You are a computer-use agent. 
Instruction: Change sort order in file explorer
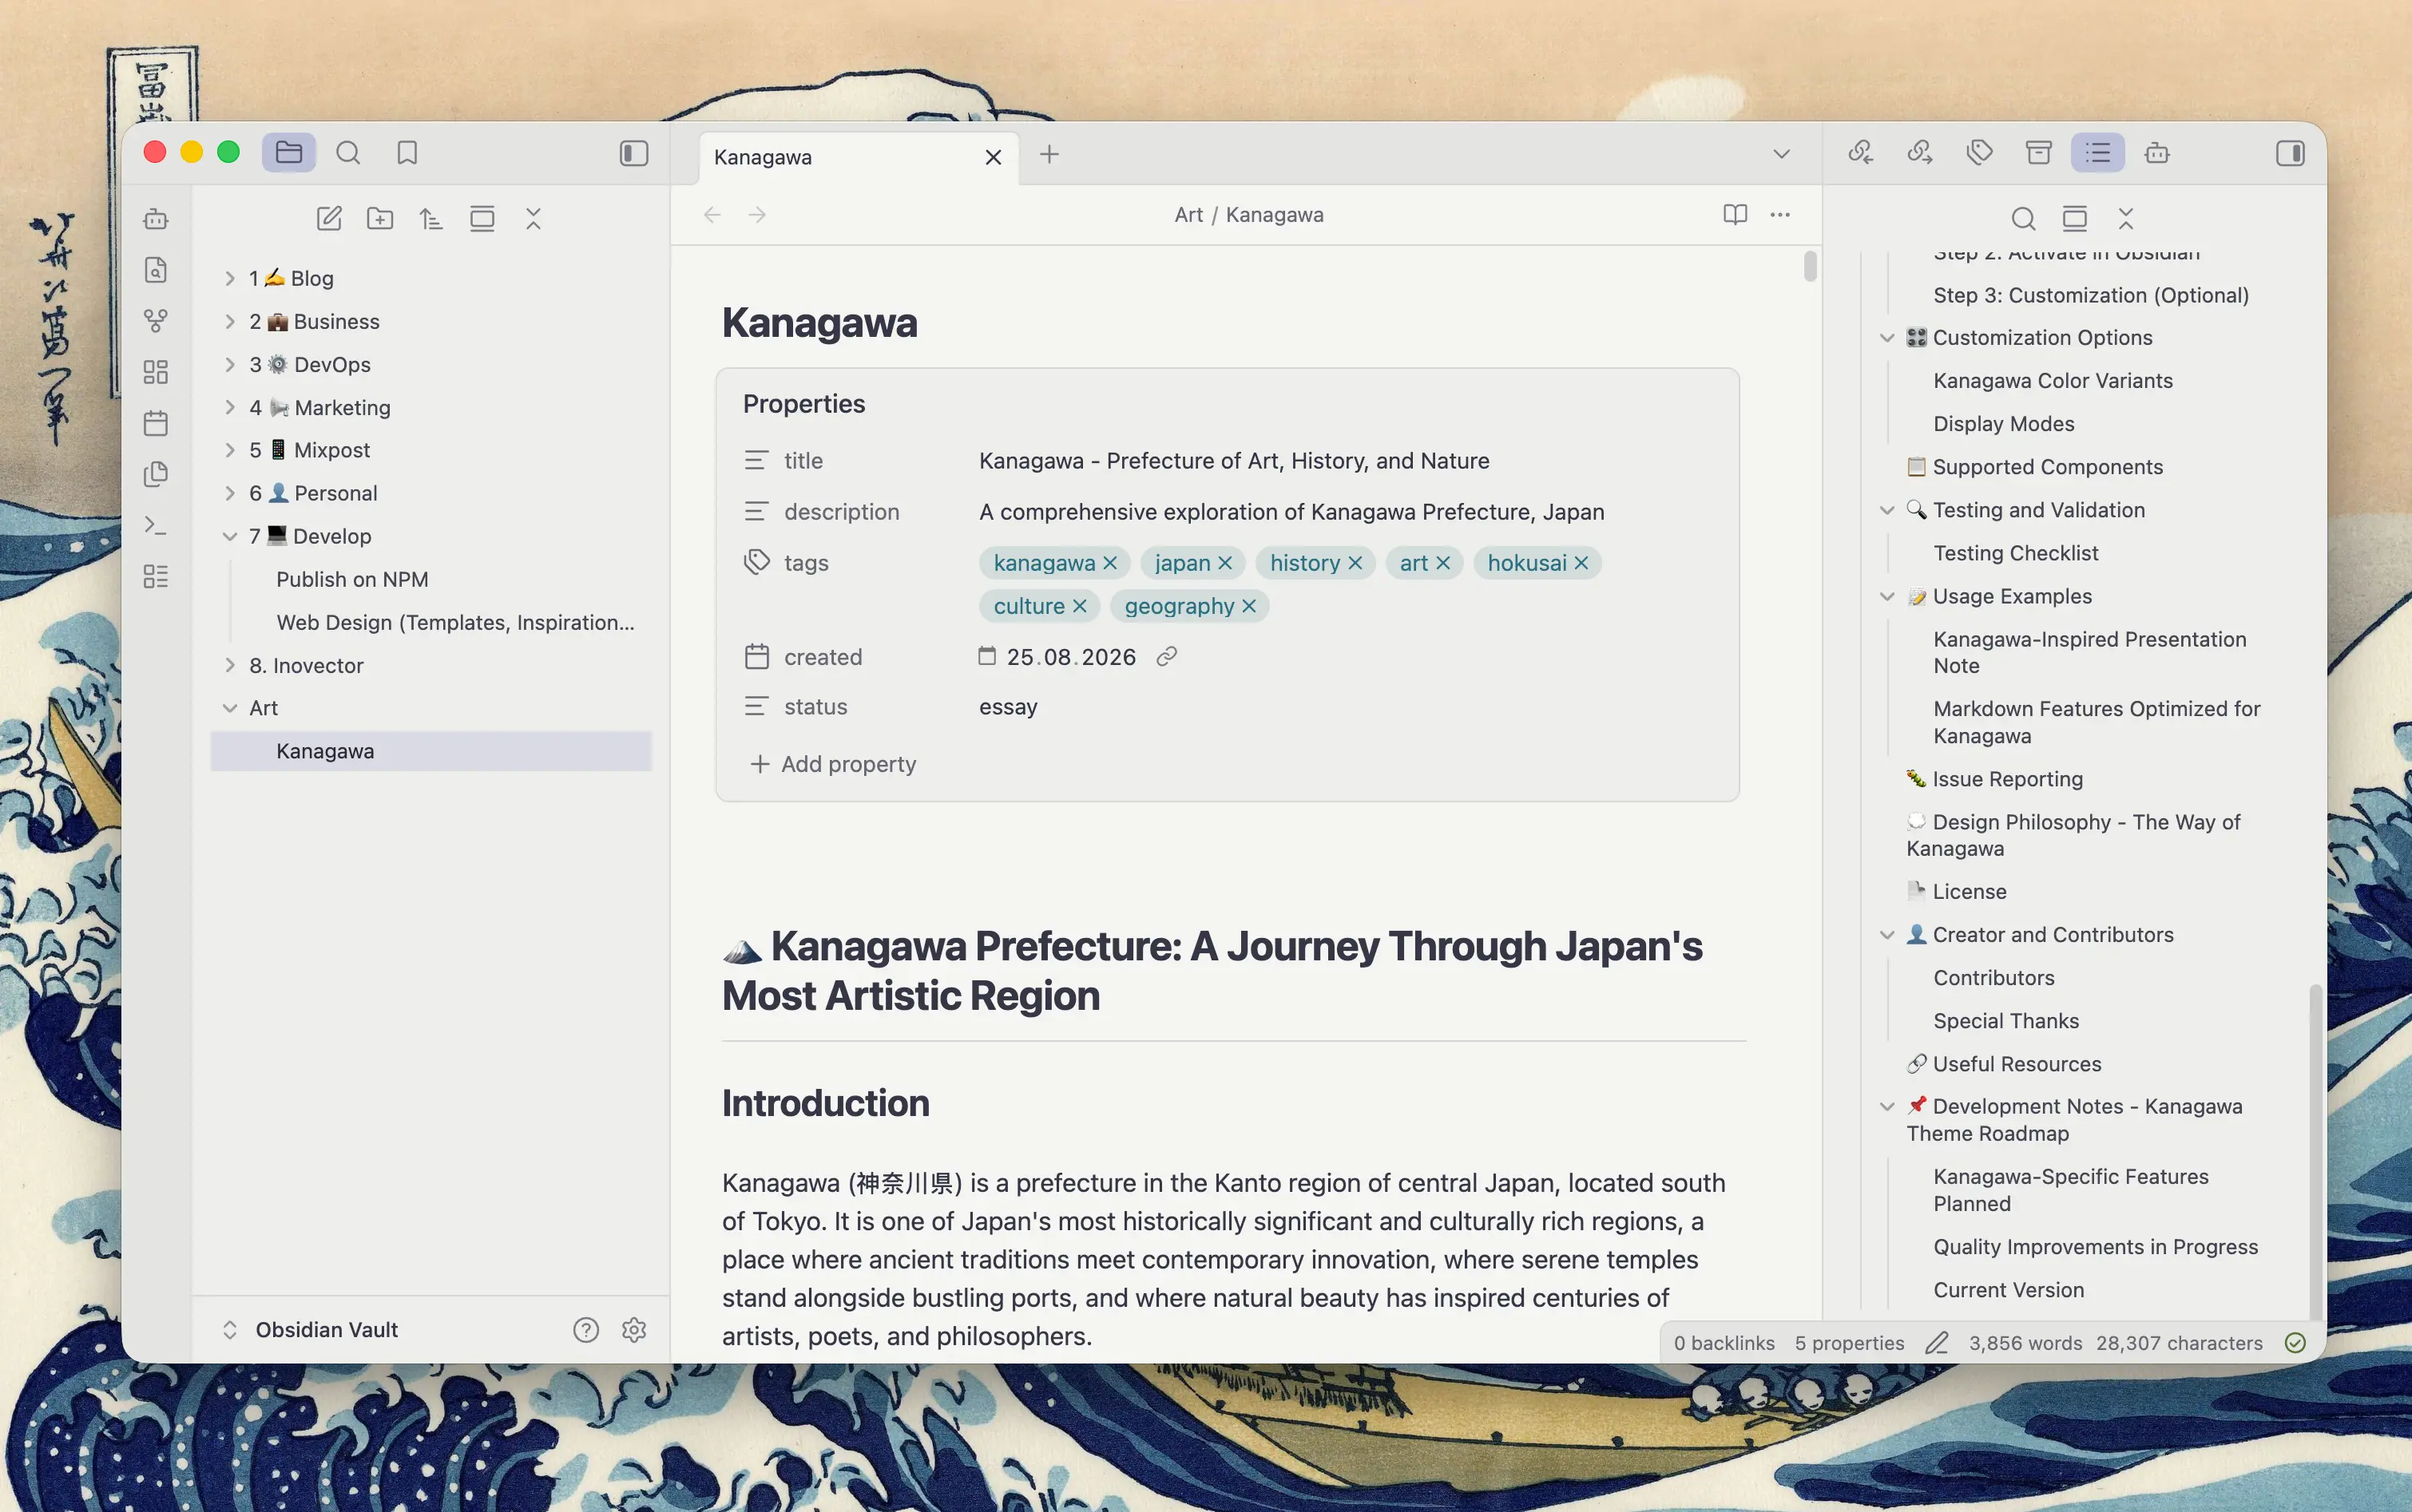point(431,219)
